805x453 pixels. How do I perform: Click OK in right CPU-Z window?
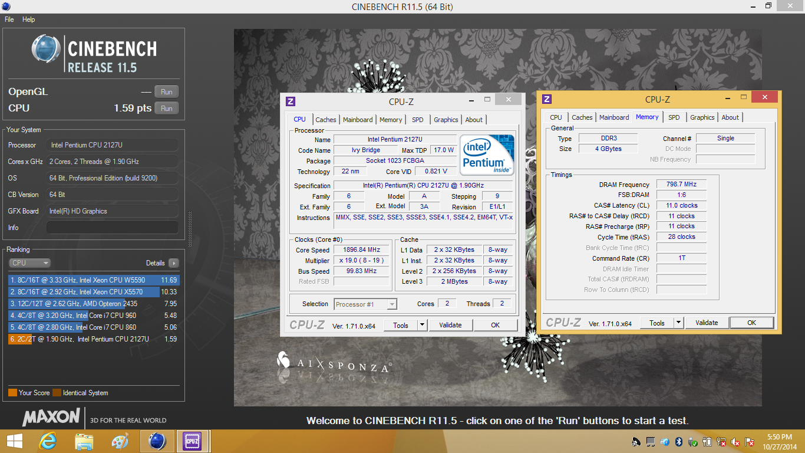(x=752, y=323)
